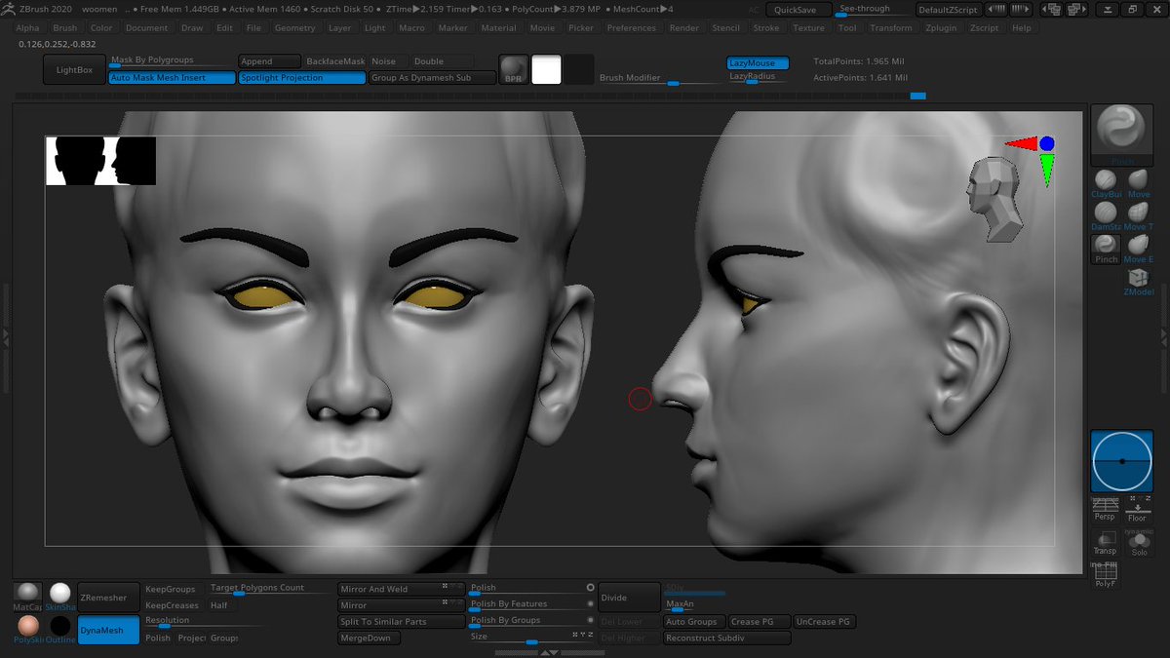
Task: Click the Divide button
Action: 628,598
